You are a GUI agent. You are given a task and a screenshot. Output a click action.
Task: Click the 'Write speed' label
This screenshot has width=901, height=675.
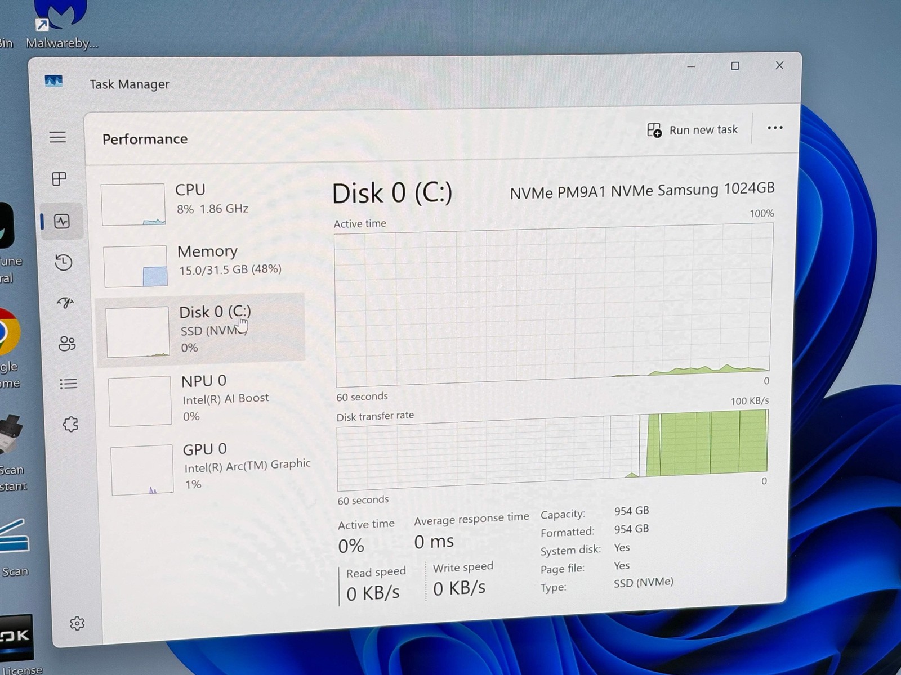coord(463,567)
